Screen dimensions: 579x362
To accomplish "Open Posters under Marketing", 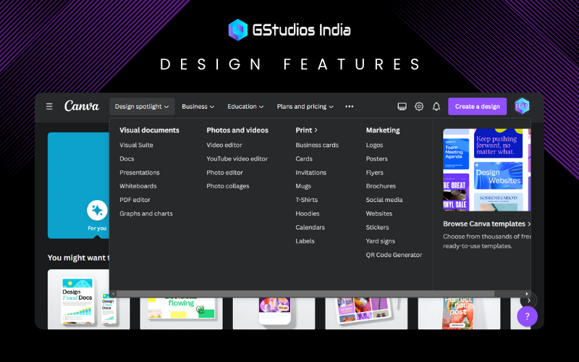I will point(376,159).
